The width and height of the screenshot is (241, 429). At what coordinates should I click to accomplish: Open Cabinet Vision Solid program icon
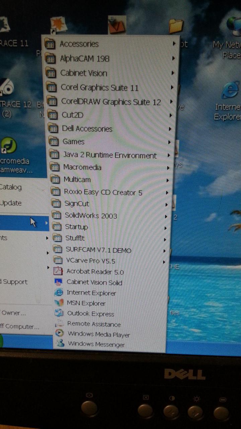tap(59, 282)
